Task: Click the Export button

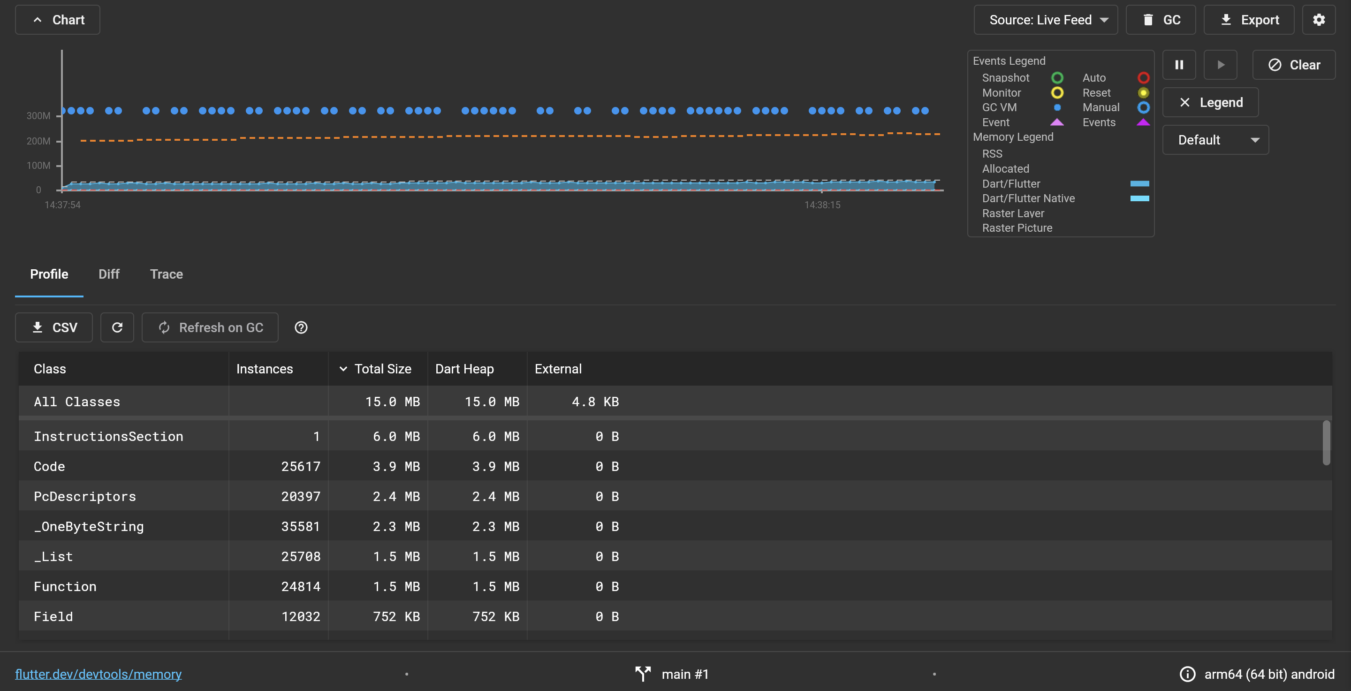Action: (x=1248, y=20)
